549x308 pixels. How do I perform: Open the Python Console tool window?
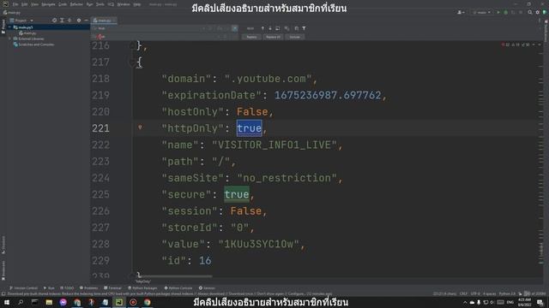tap(178, 288)
